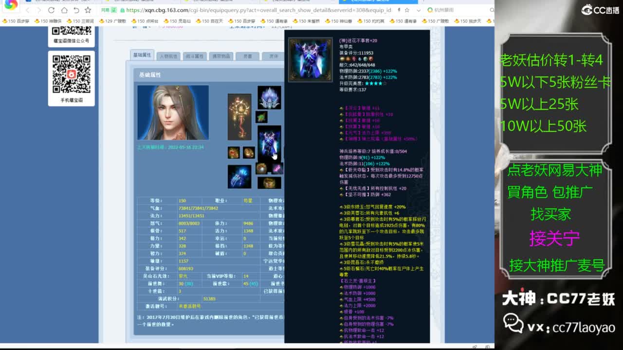The width and height of the screenshot is (623, 350).
Task: Select the lotus crown headgear equipment icon
Action: pyautogui.click(x=269, y=98)
